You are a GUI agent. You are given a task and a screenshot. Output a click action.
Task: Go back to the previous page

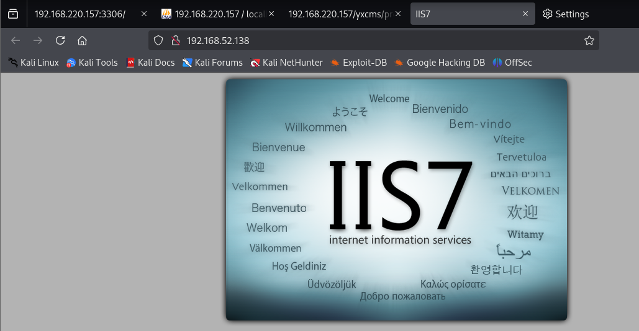click(x=16, y=40)
